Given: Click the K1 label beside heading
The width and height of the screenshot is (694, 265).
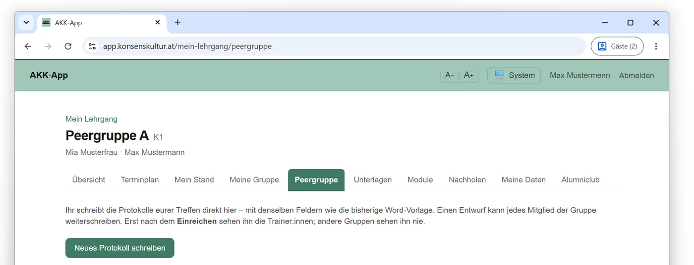Looking at the screenshot, I should 158,137.
